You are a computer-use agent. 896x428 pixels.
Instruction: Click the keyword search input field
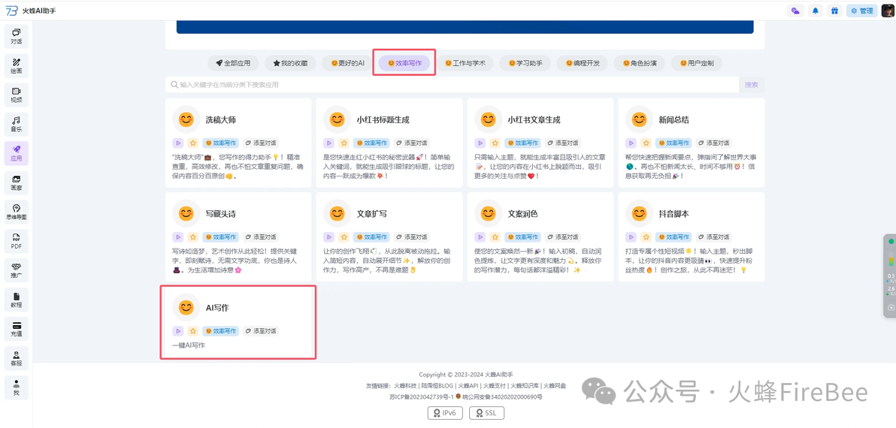pyautogui.click(x=452, y=84)
